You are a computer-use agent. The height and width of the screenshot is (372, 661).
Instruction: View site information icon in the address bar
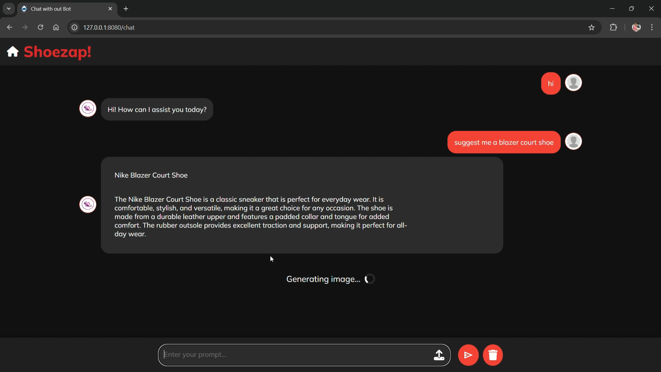pos(74,28)
